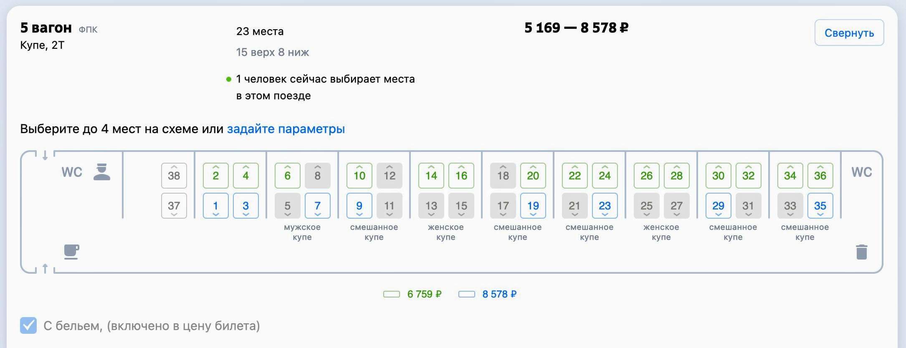Screen dimensions: 906x348
Task: Click the right WC label in the carriage
Action: pos(861,172)
